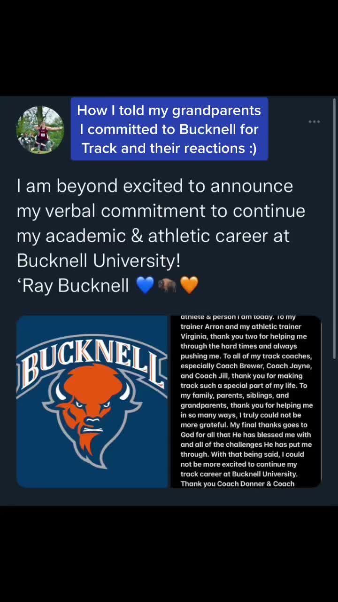Tap the blue grandparents caption overlay

pyautogui.click(x=169, y=129)
